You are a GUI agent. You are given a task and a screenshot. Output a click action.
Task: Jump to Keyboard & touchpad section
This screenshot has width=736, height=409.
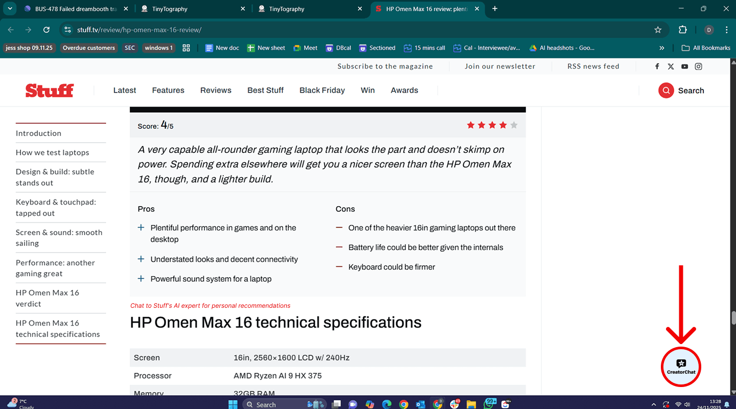coord(56,208)
